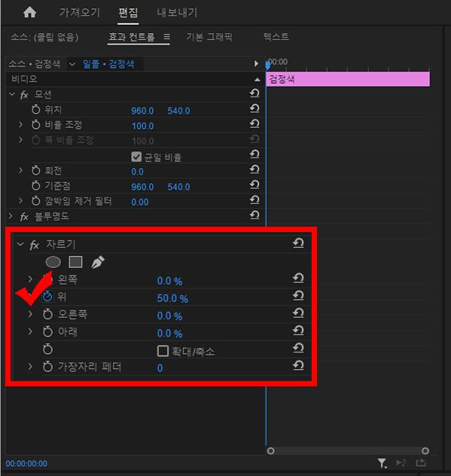Viewport: 451px width, 476px height.
Task: Click the 50.0 % value for 위
Action: pyautogui.click(x=172, y=298)
